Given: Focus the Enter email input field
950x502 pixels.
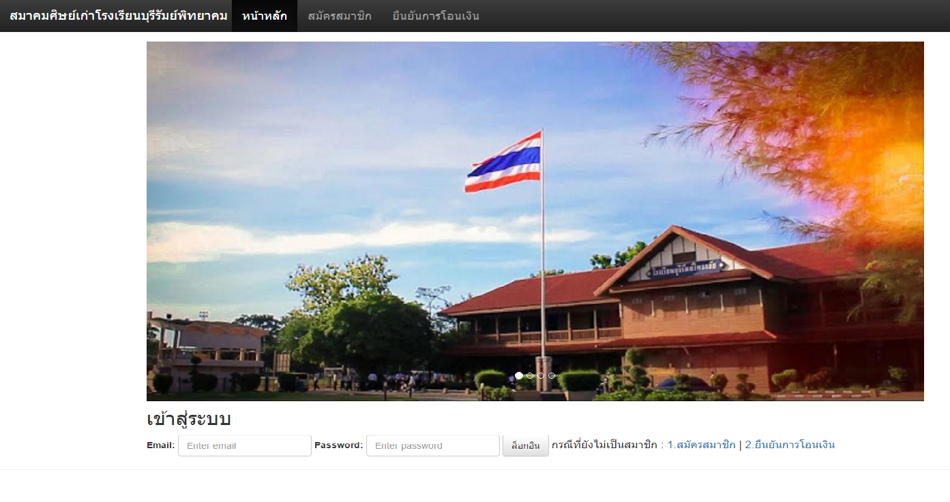Looking at the screenshot, I should pyautogui.click(x=245, y=445).
